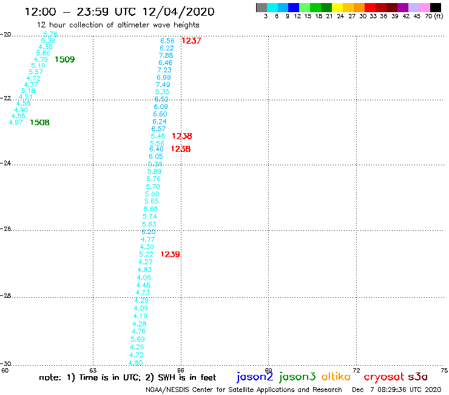
Task: Click the note 'Time is in UTC; SWH is in feet'
Action: pos(127,377)
